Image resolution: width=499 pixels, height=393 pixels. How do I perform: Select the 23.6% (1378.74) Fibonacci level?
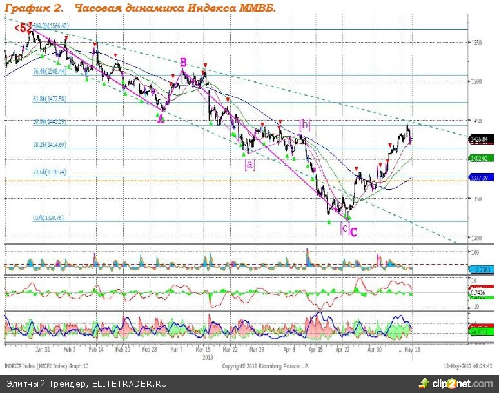49,172
